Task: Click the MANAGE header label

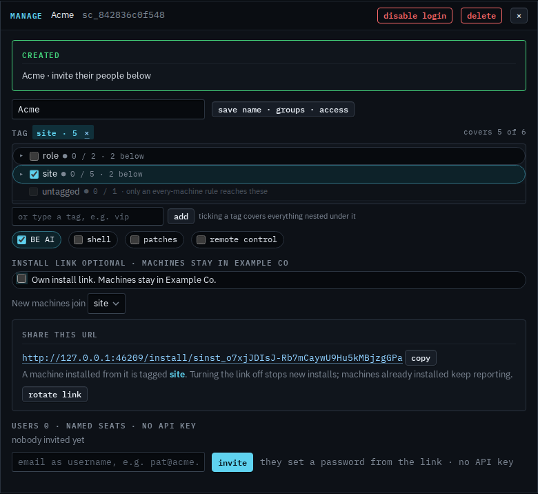Action: [x=26, y=16]
